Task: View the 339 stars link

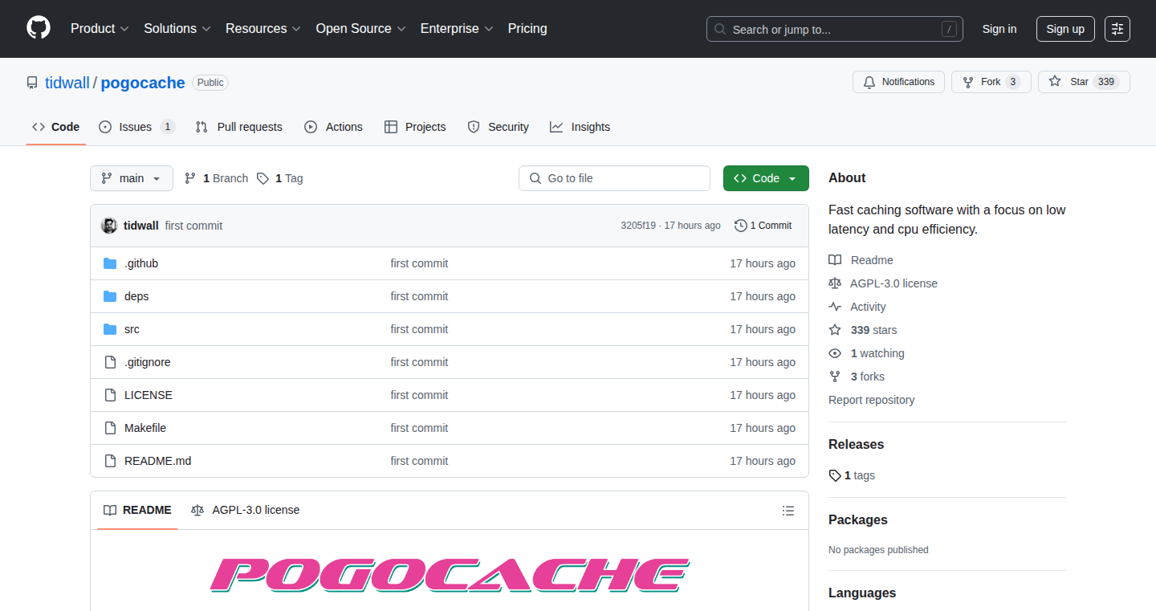Action: click(863, 330)
